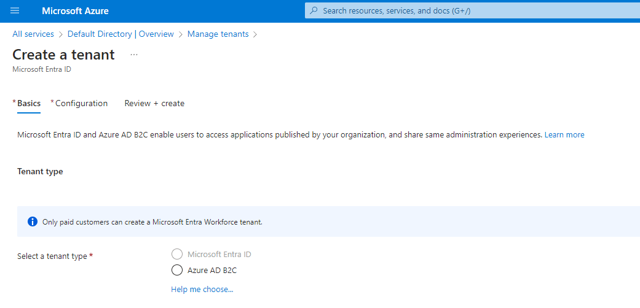The width and height of the screenshot is (640, 308).
Task: Open the Review + create tab
Action: [x=154, y=104]
